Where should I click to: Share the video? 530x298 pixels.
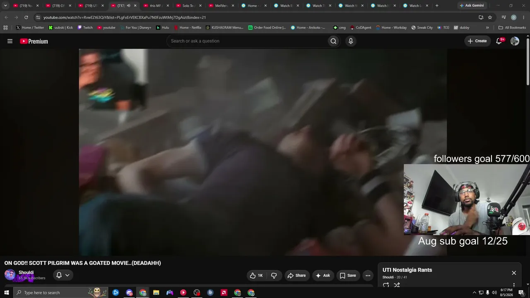point(296,275)
